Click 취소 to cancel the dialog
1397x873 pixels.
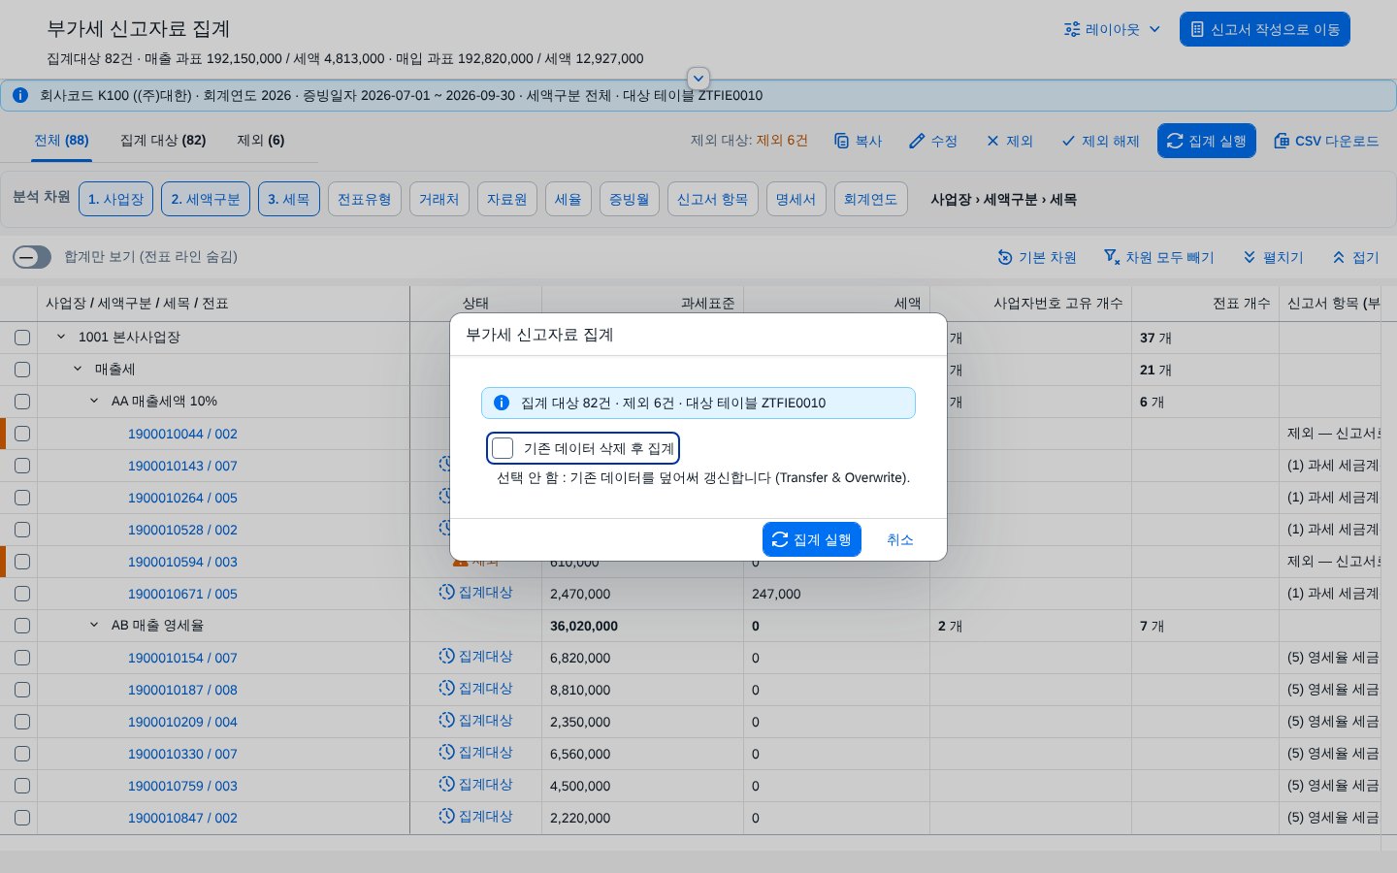point(899,539)
